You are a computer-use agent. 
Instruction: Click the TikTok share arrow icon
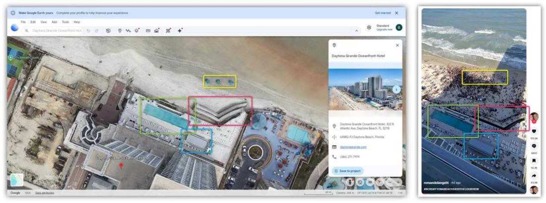point(534,175)
